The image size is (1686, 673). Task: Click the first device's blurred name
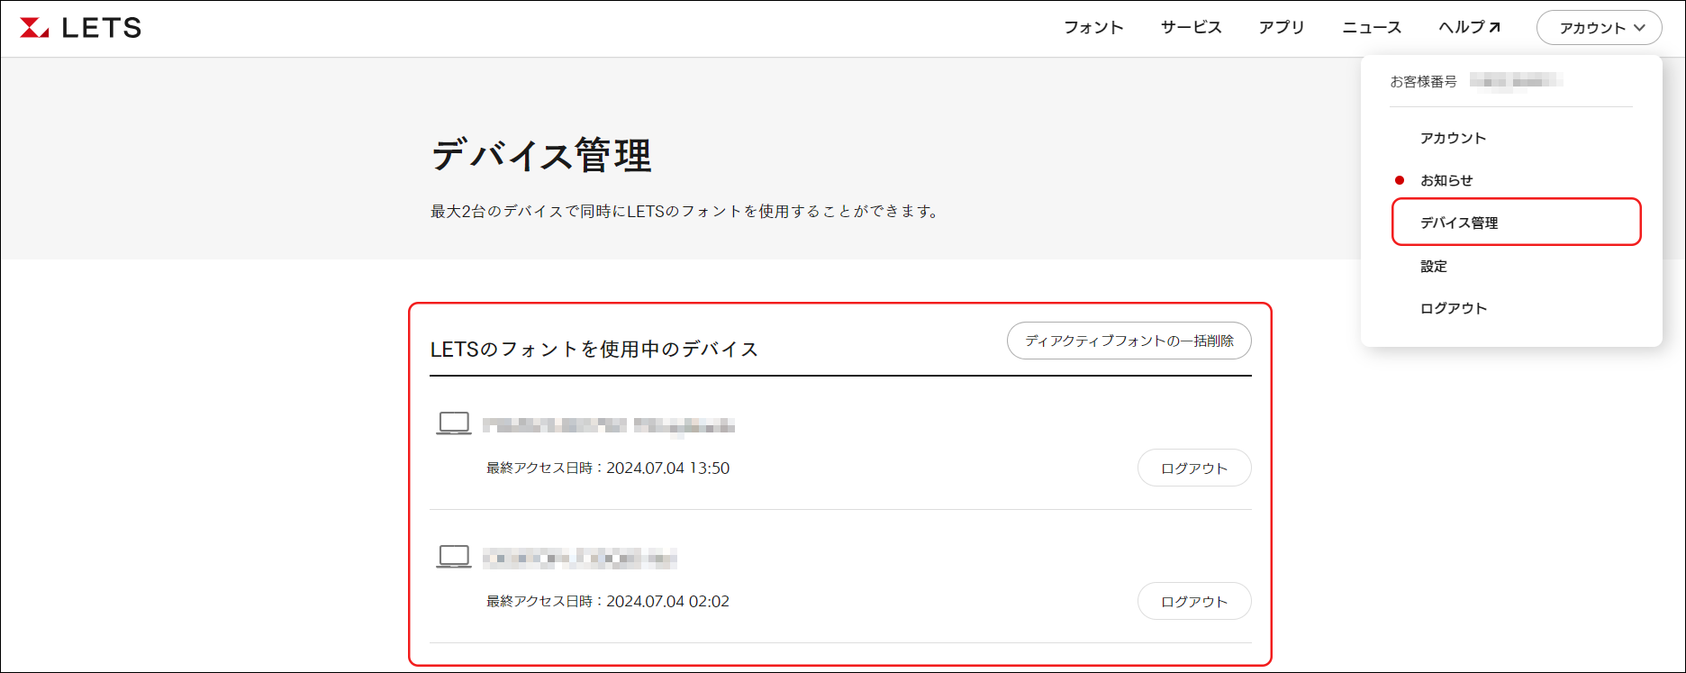pyautogui.click(x=609, y=425)
